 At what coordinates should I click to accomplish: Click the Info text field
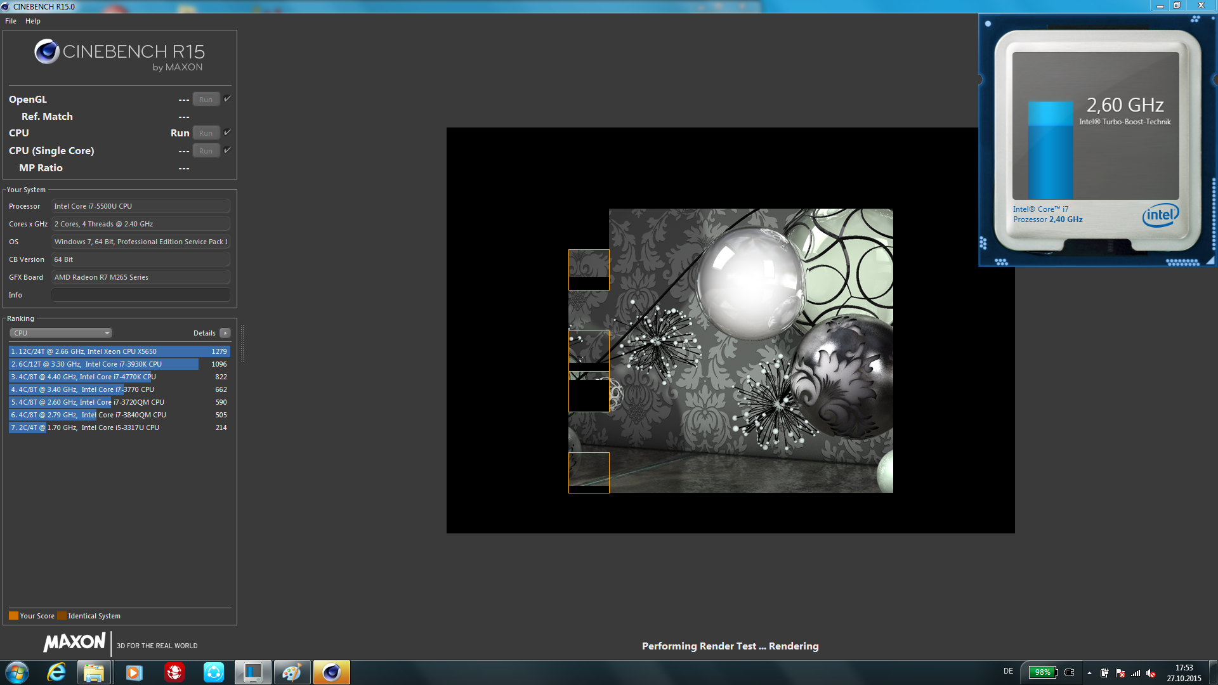(x=140, y=295)
